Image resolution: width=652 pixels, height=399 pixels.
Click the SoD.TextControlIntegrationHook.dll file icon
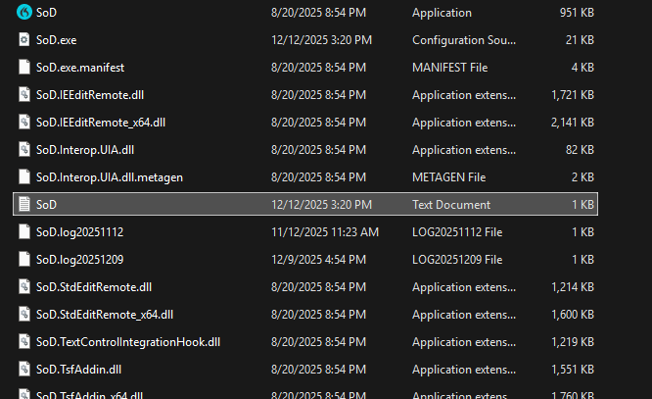tap(25, 342)
